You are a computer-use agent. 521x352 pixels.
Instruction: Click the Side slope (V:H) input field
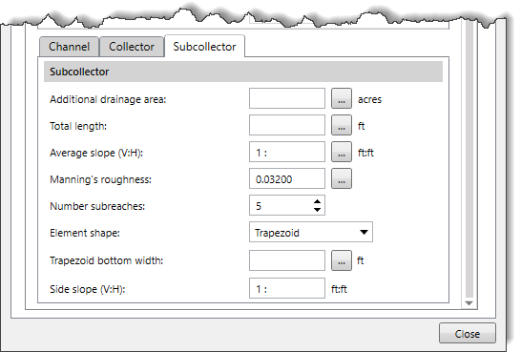pyautogui.click(x=287, y=288)
